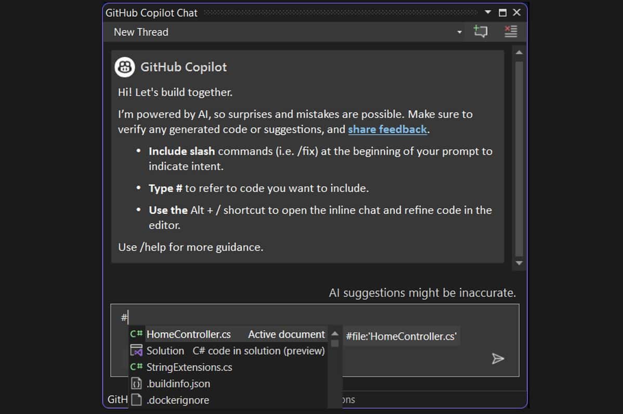Select the JSON icon beside .buildinfo.json
The width and height of the screenshot is (623, 414).
point(136,384)
